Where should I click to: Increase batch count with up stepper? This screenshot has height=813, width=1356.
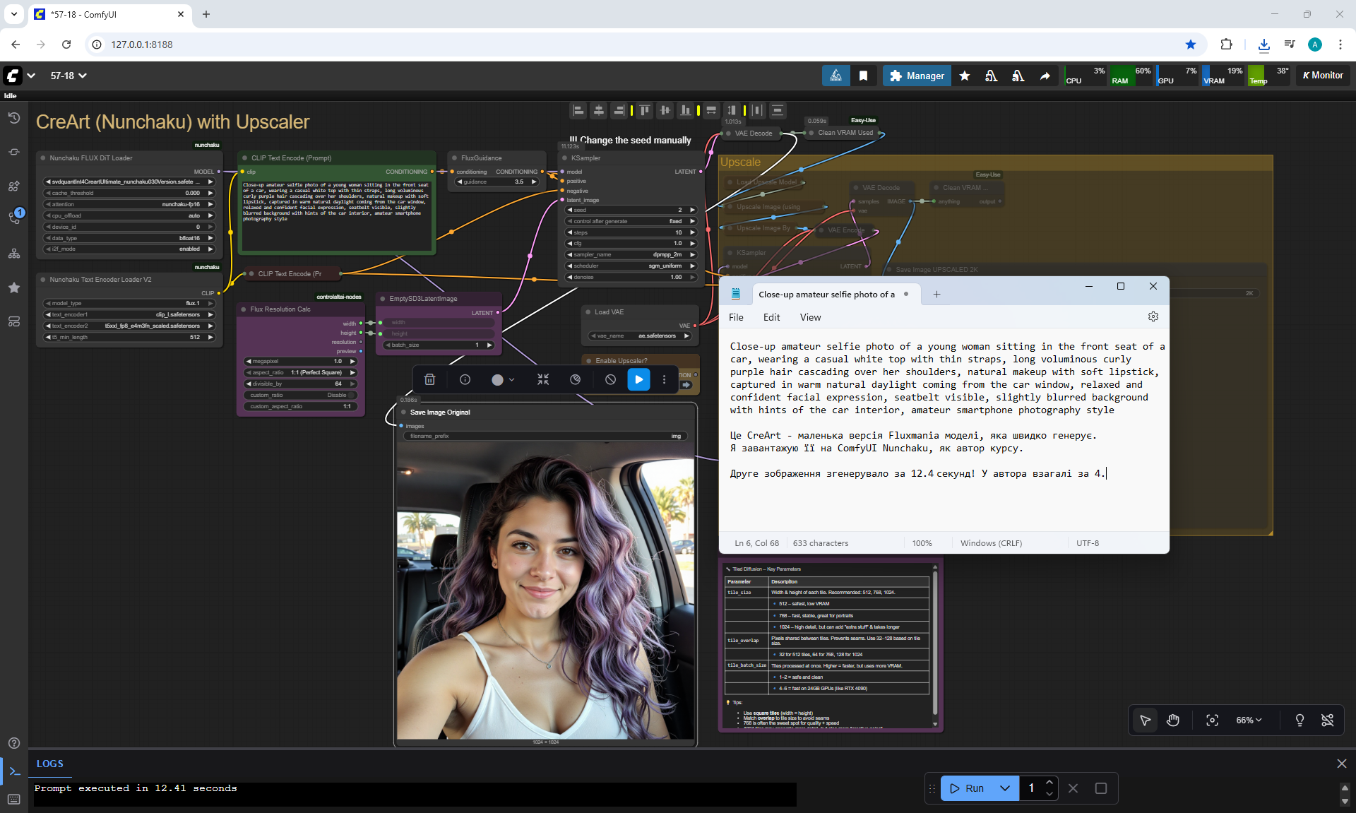[x=1049, y=783]
